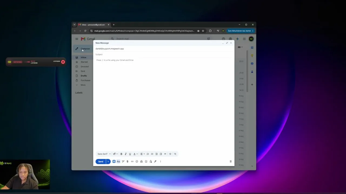This screenshot has height=194, width=346.
Task: Open Gmail settings gear
Action: pos(230,39)
